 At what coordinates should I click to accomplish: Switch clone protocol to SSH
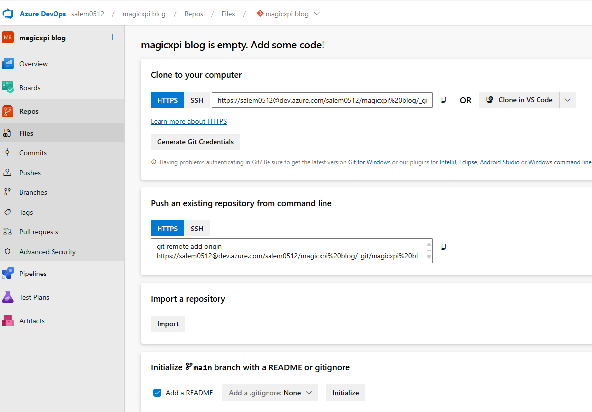197,99
